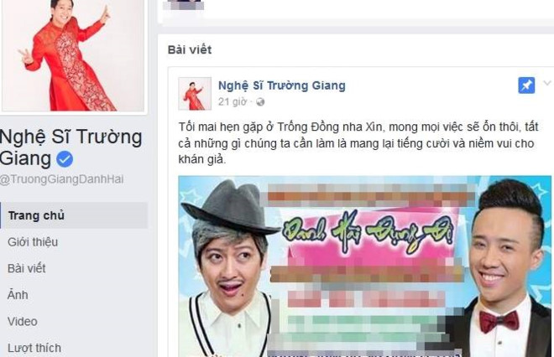Click the blurred thumbnail above the posts
Image resolution: width=554 pixels, height=357 pixels.
click(x=186, y=4)
